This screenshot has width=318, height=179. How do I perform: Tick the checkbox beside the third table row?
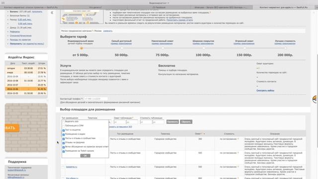(x=63, y=167)
